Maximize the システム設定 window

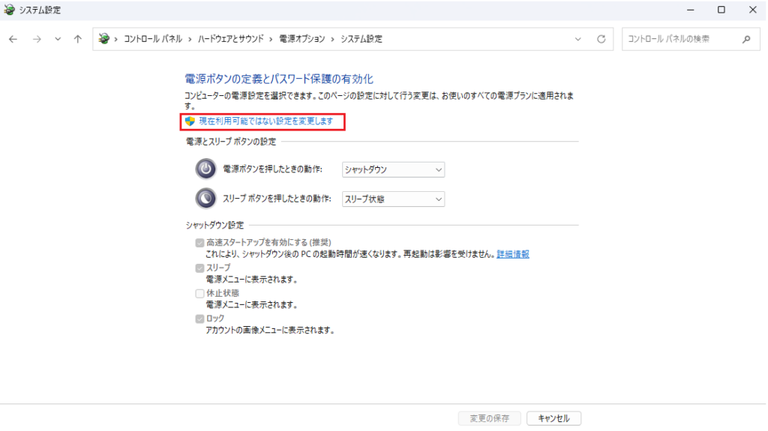point(721,10)
